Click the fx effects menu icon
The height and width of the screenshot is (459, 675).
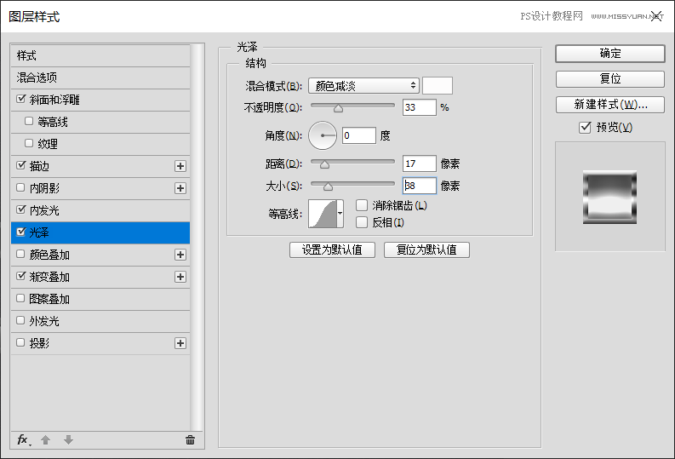(x=23, y=439)
